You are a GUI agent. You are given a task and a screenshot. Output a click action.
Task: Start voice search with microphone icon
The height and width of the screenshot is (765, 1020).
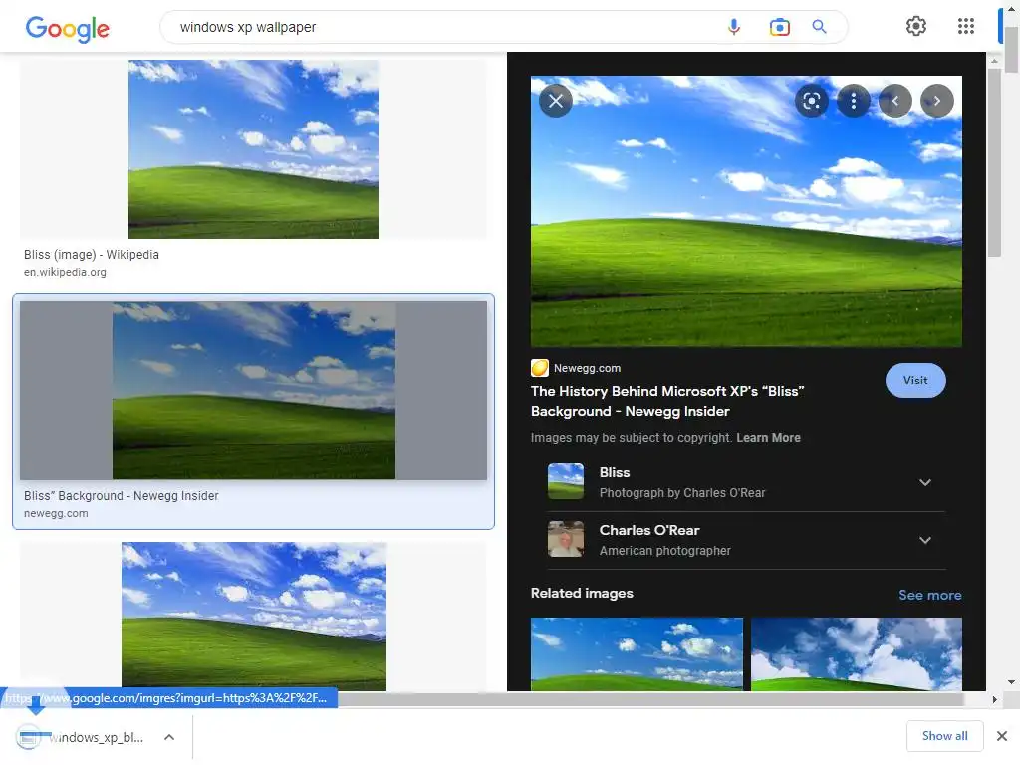pyautogui.click(x=734, y=27)
